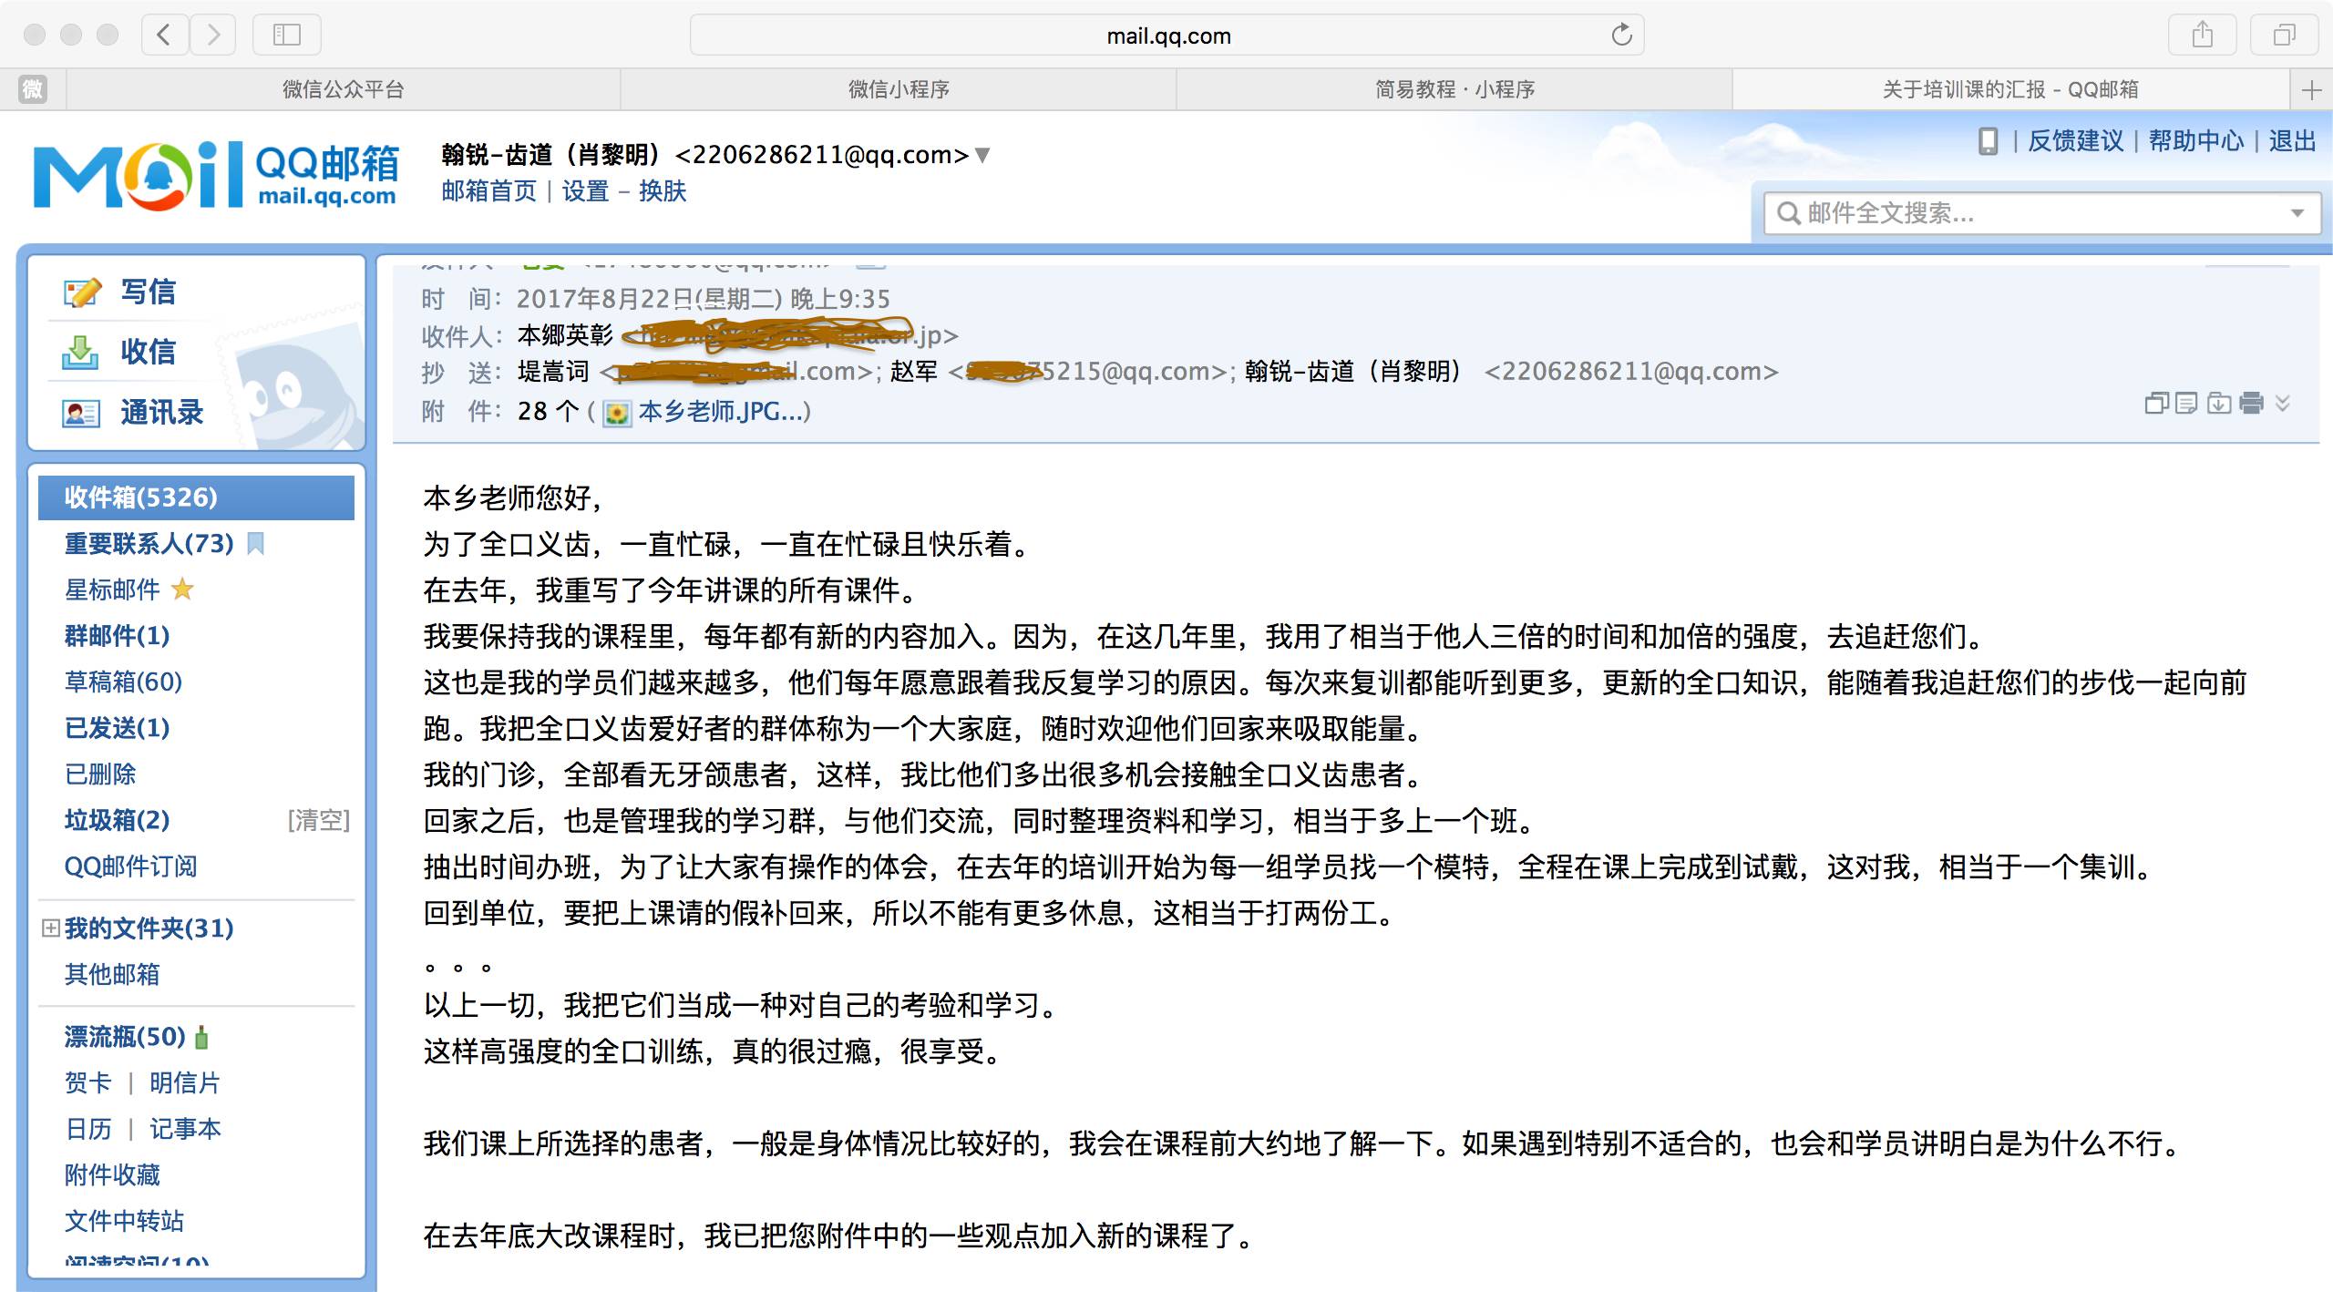This screenshot has width=2333, height=1292.
Task: Click 换肤 skin change link
Action: (x=663, y=191)
